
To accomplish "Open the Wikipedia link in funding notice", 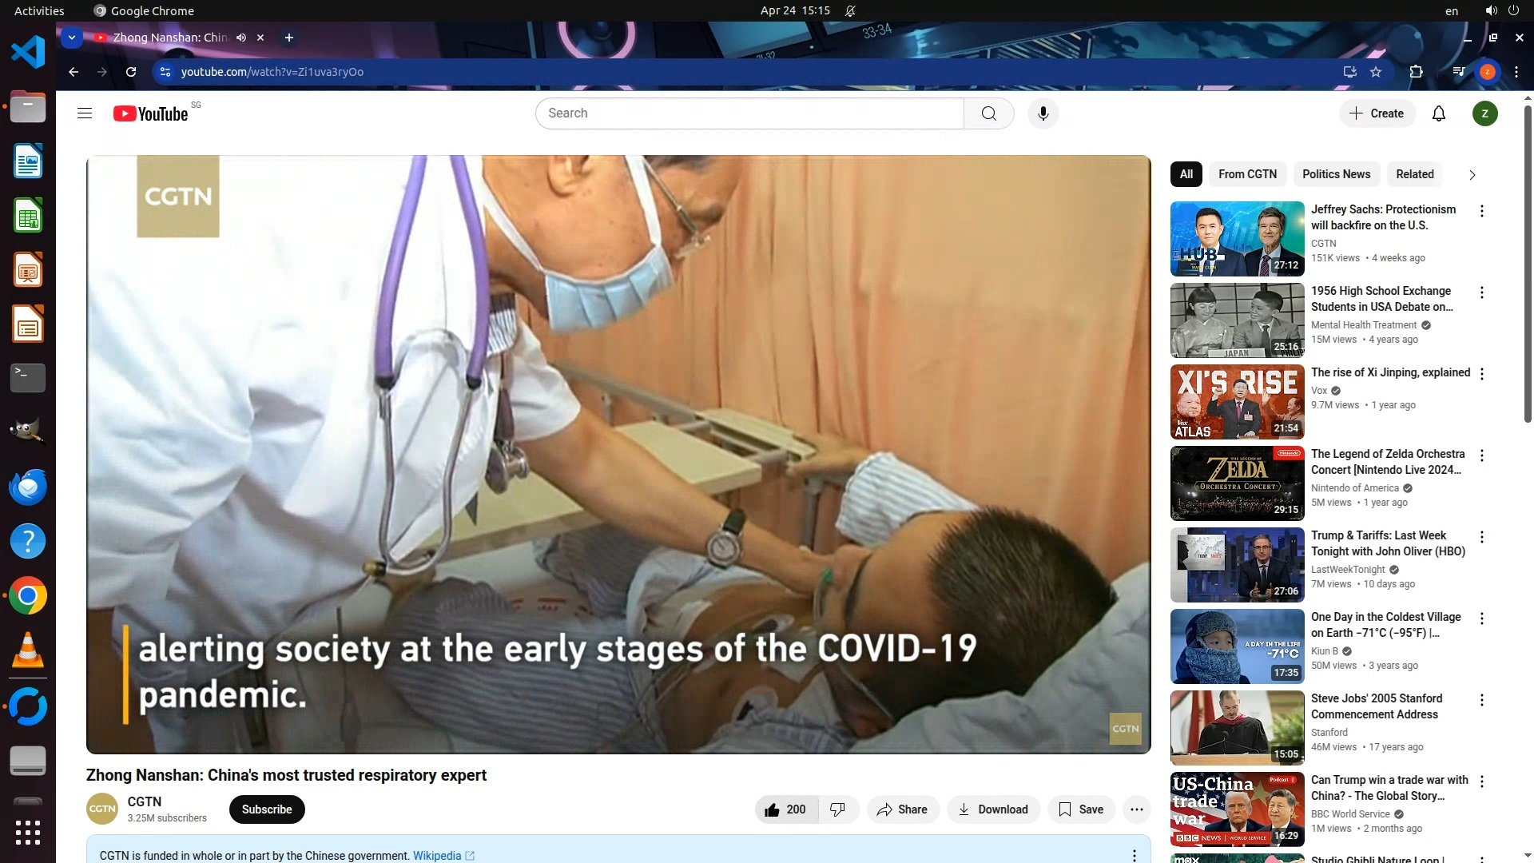I will 437,856.
